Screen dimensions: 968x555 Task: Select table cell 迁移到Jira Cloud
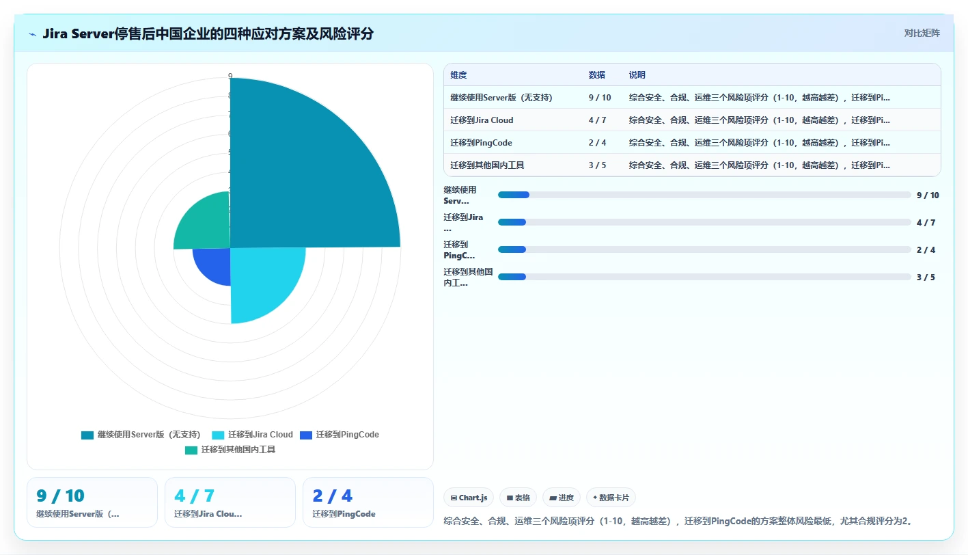(x=482, y=120)
